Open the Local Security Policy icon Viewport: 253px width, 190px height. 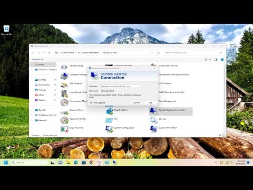click(x=64, y=93)
